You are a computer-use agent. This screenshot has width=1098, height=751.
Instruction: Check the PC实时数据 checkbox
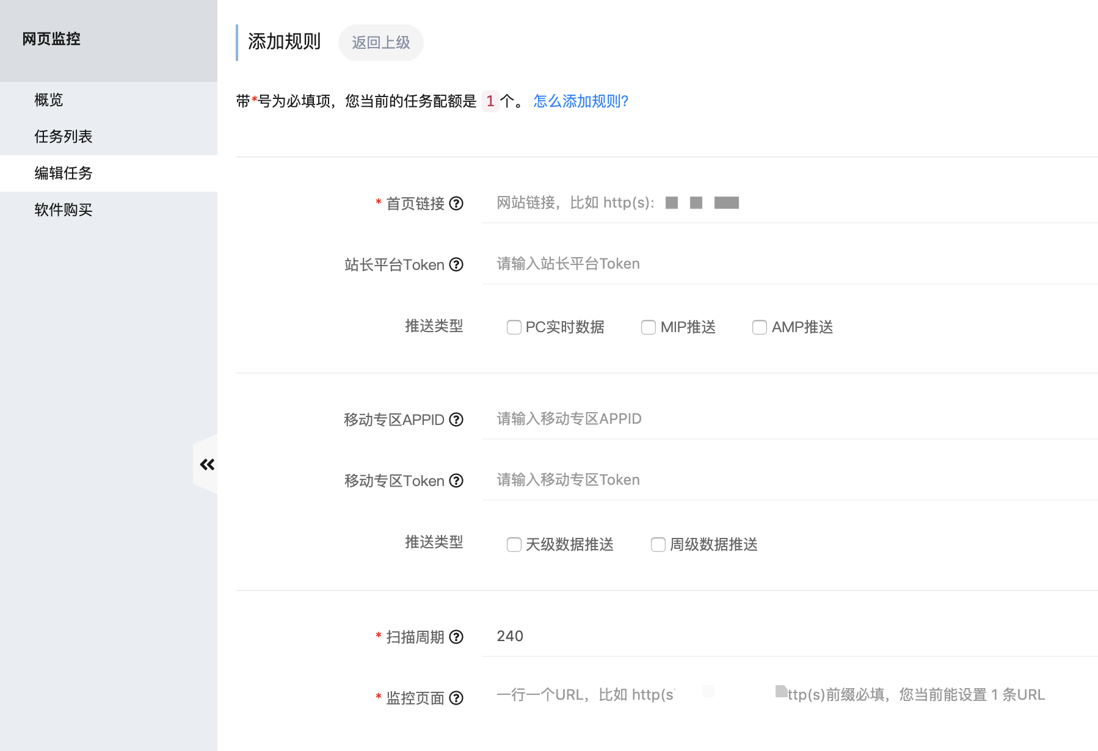pos(514,327)
